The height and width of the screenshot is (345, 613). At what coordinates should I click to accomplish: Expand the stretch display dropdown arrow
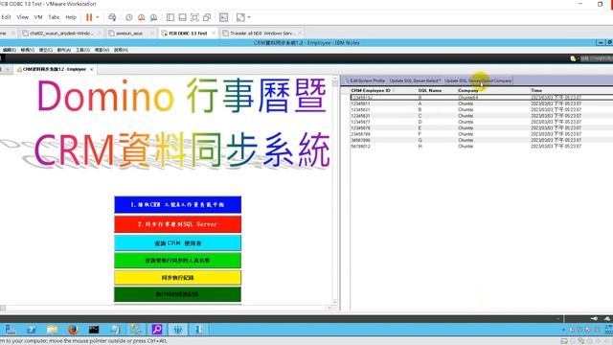249,17
